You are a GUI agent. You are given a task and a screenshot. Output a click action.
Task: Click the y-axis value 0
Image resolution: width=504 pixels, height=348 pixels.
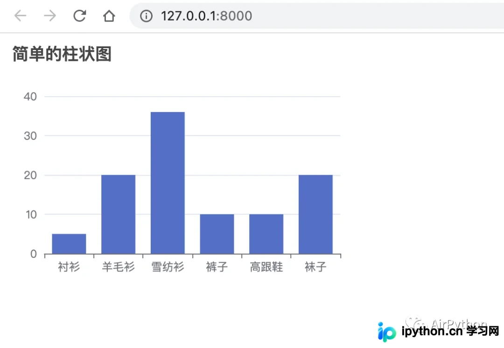click(x=34, y=254)
